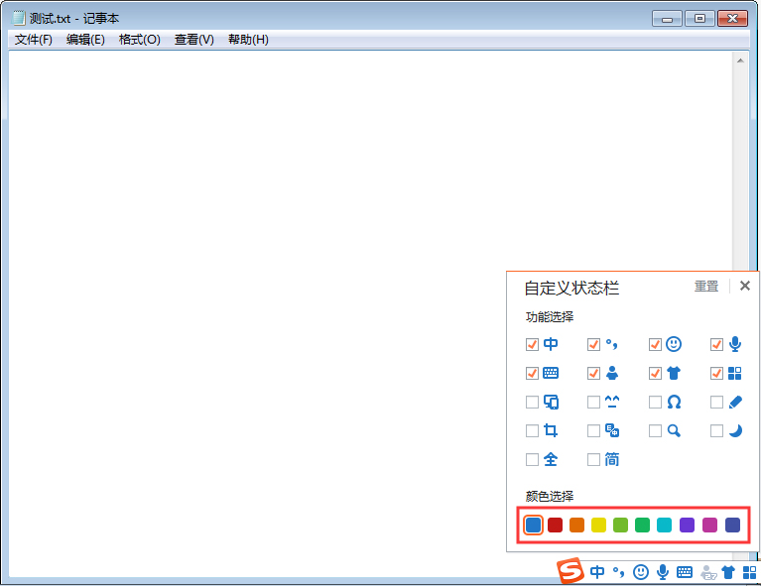Enable the search magnifier checkbox
Image resolution: width=761 pixels, height=586 pixels.
[x=655, y=431]
